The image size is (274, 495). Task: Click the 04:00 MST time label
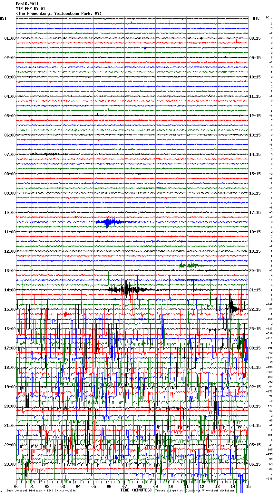[10, 96]
